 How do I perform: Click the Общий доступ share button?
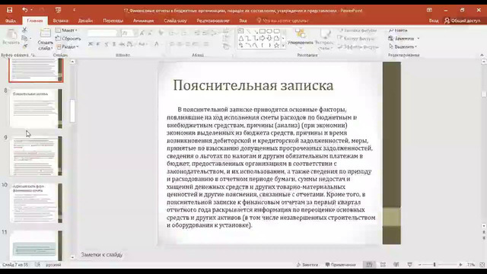pyautogui.click(x=463, y=21)
